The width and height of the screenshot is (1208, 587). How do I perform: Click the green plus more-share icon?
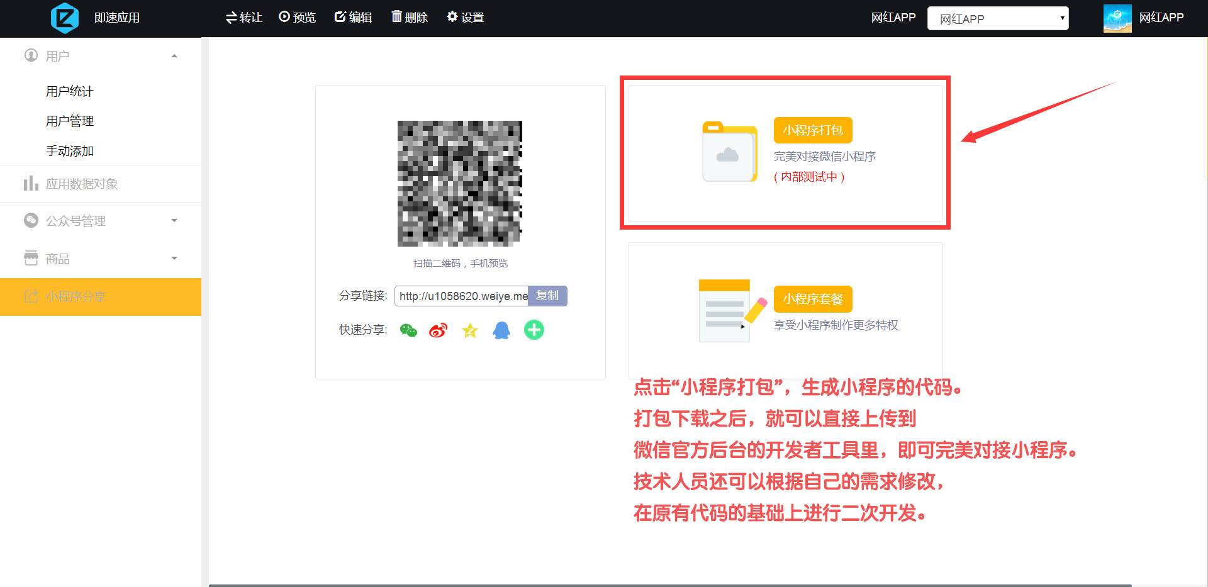(x=534, y=330)
